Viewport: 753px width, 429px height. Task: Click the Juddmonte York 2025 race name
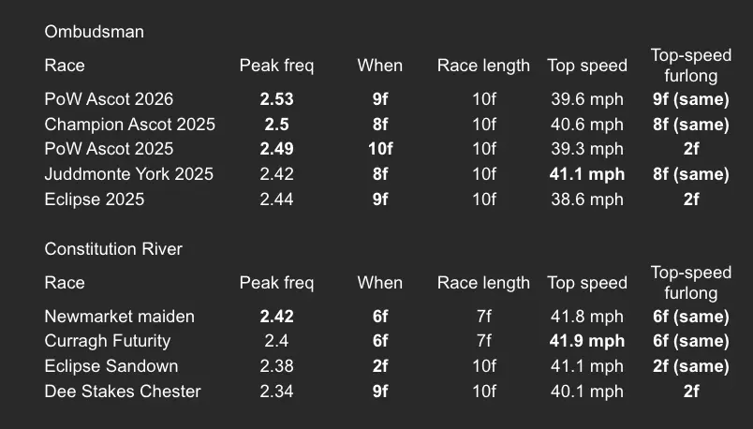coord(128,174)
